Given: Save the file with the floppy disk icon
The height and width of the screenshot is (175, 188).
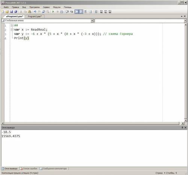Looking at the screenshot, I should coord(11,12).
